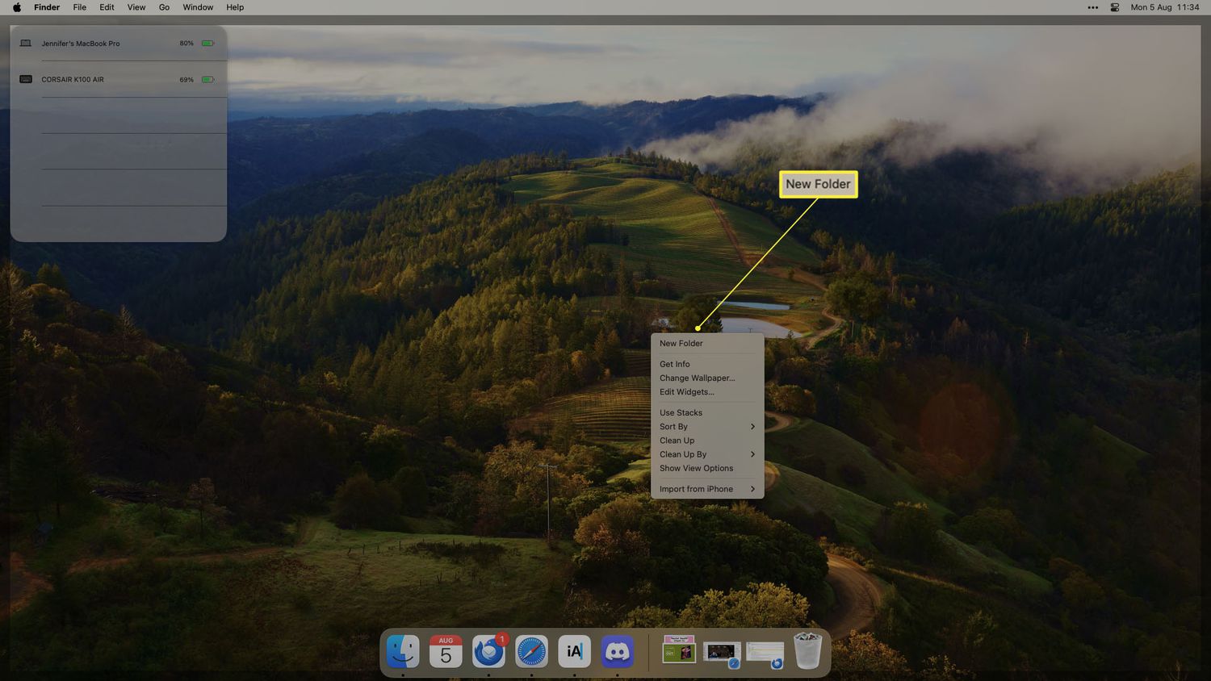Open Safari browser from the Dock
This screenshot has width=1211, height=681.
(531, 651)
